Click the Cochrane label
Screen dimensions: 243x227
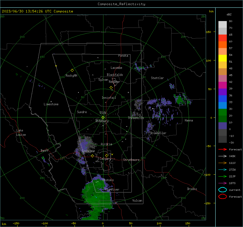tap(88, 151)
